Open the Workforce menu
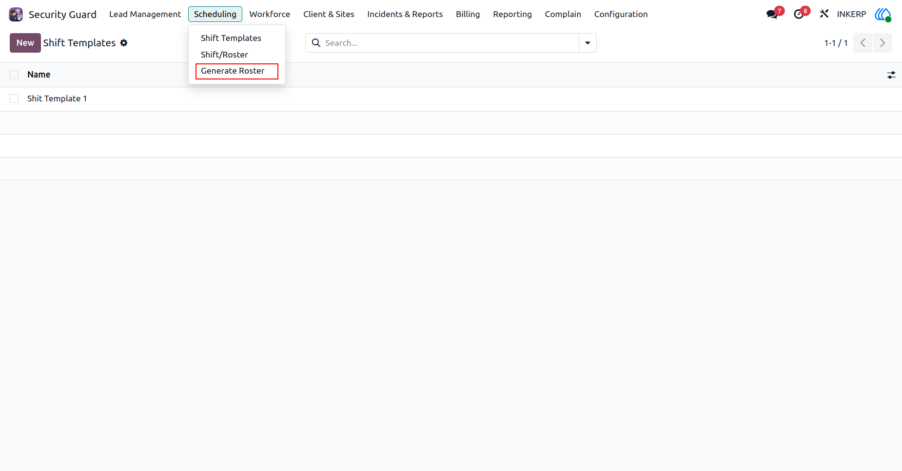Image resolution: width=902 pixels, height=471 pixels. click(x=270, y=14)
